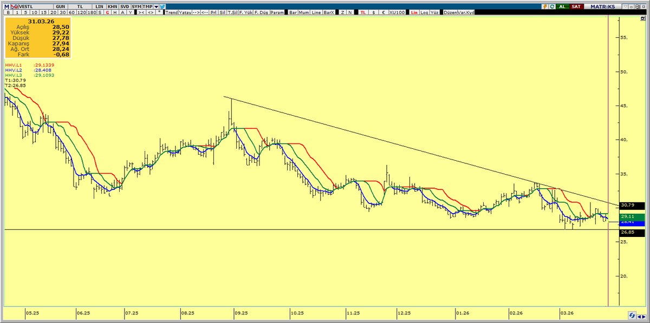The image size is (650, 323).
Task: Click the zoom-in >< toolbar icon
Action: [141, 12]
